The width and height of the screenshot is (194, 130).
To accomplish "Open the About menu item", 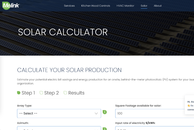I will click(x=158, y=6).
